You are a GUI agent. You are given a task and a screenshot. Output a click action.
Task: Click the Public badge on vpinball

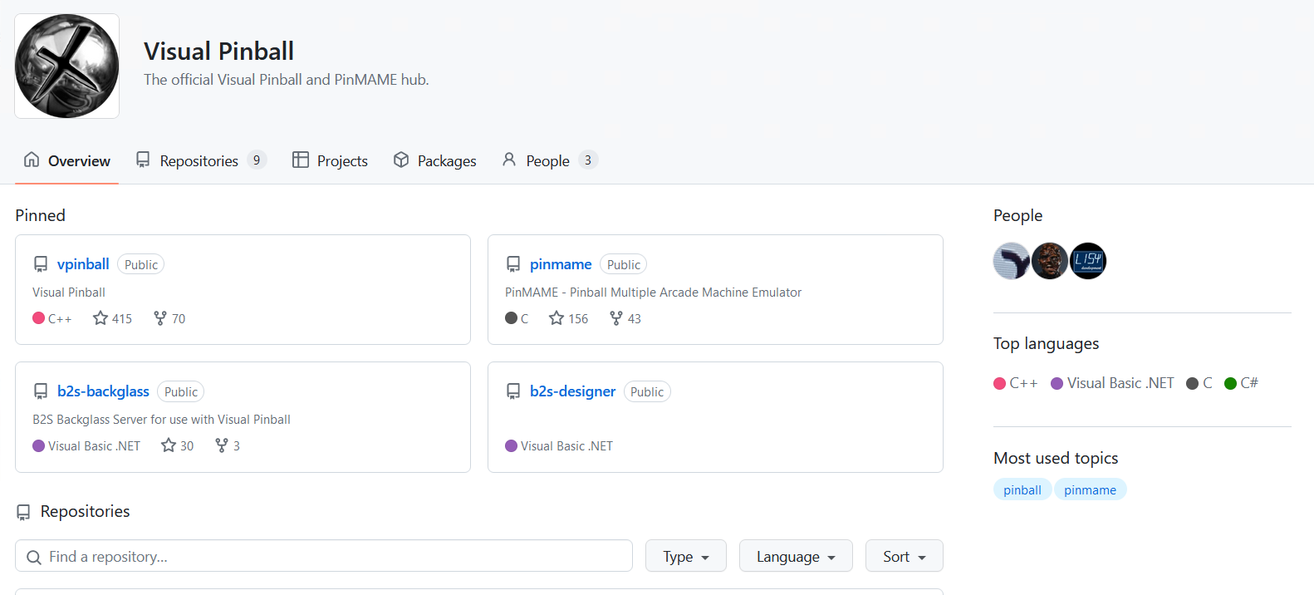coord(141,264)
